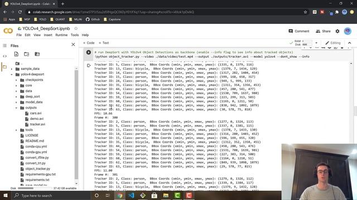
Task: Open Visual Studio Code from taskbar
Action: click(132, 195)
